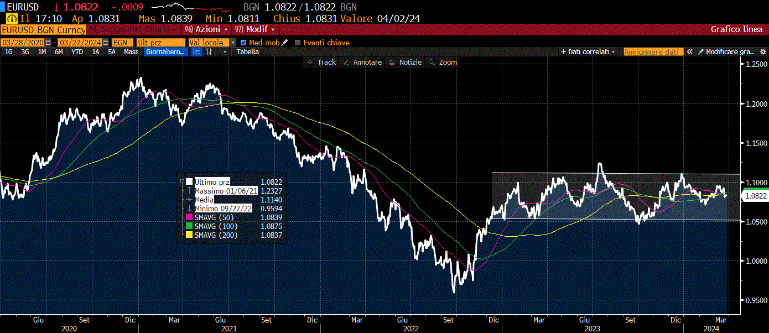Screen dimensions: 769x333
Task: Click the pencil icon next to Med mob
Action: (285, 42)
